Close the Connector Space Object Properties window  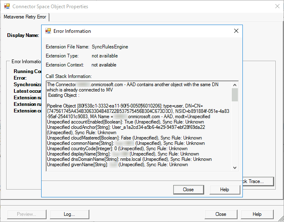point(221,214)
